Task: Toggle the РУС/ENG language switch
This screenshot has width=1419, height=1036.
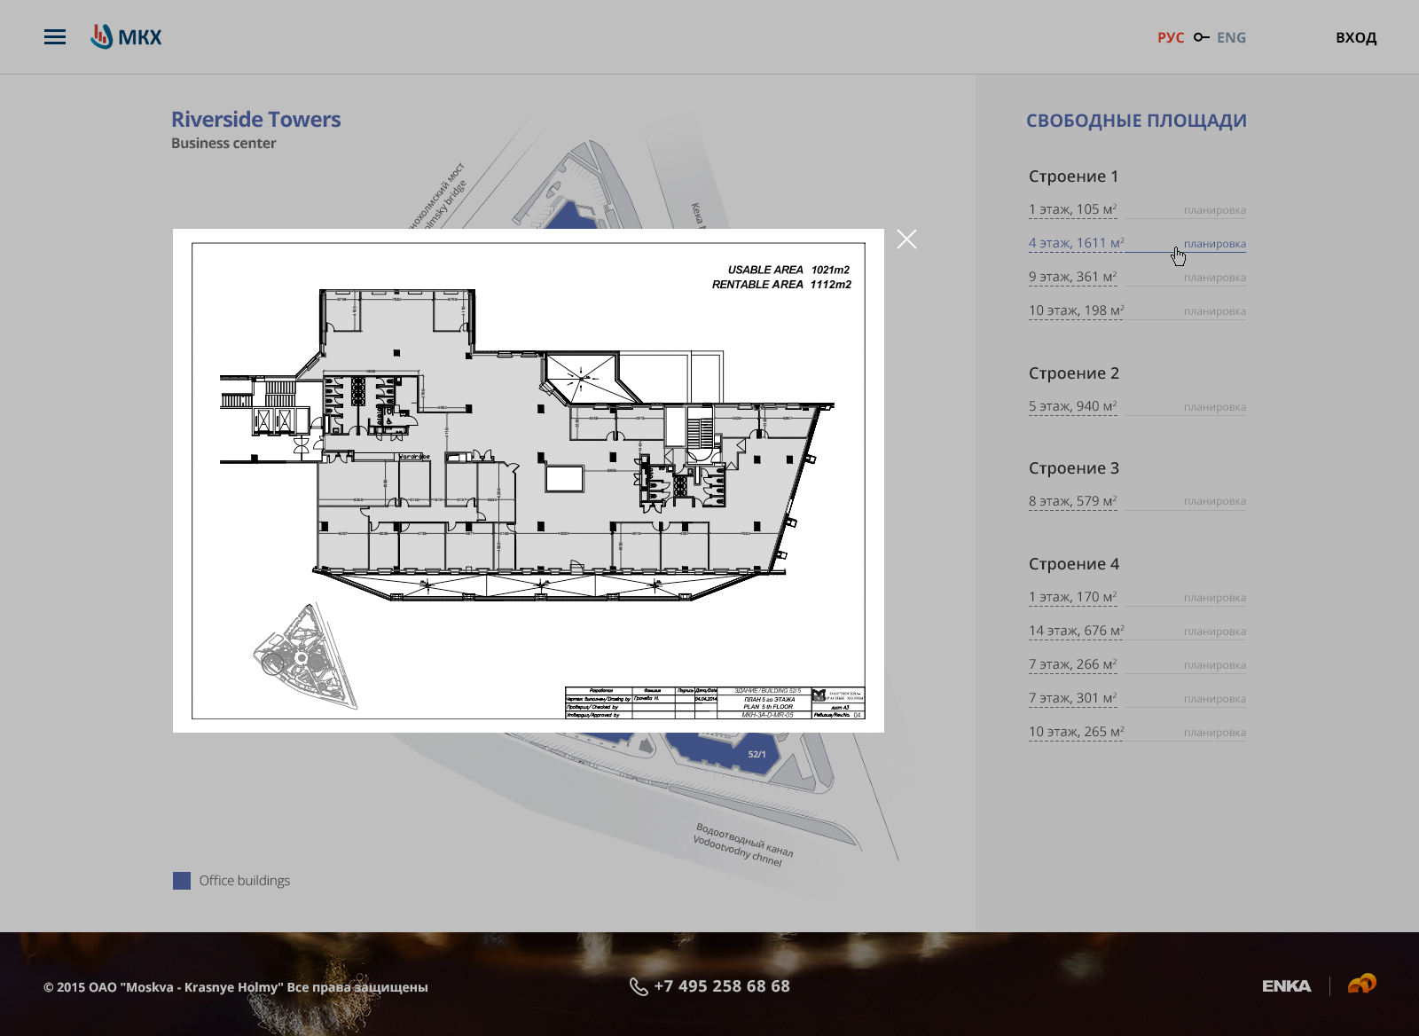Action: click(x=1201, y=37)
